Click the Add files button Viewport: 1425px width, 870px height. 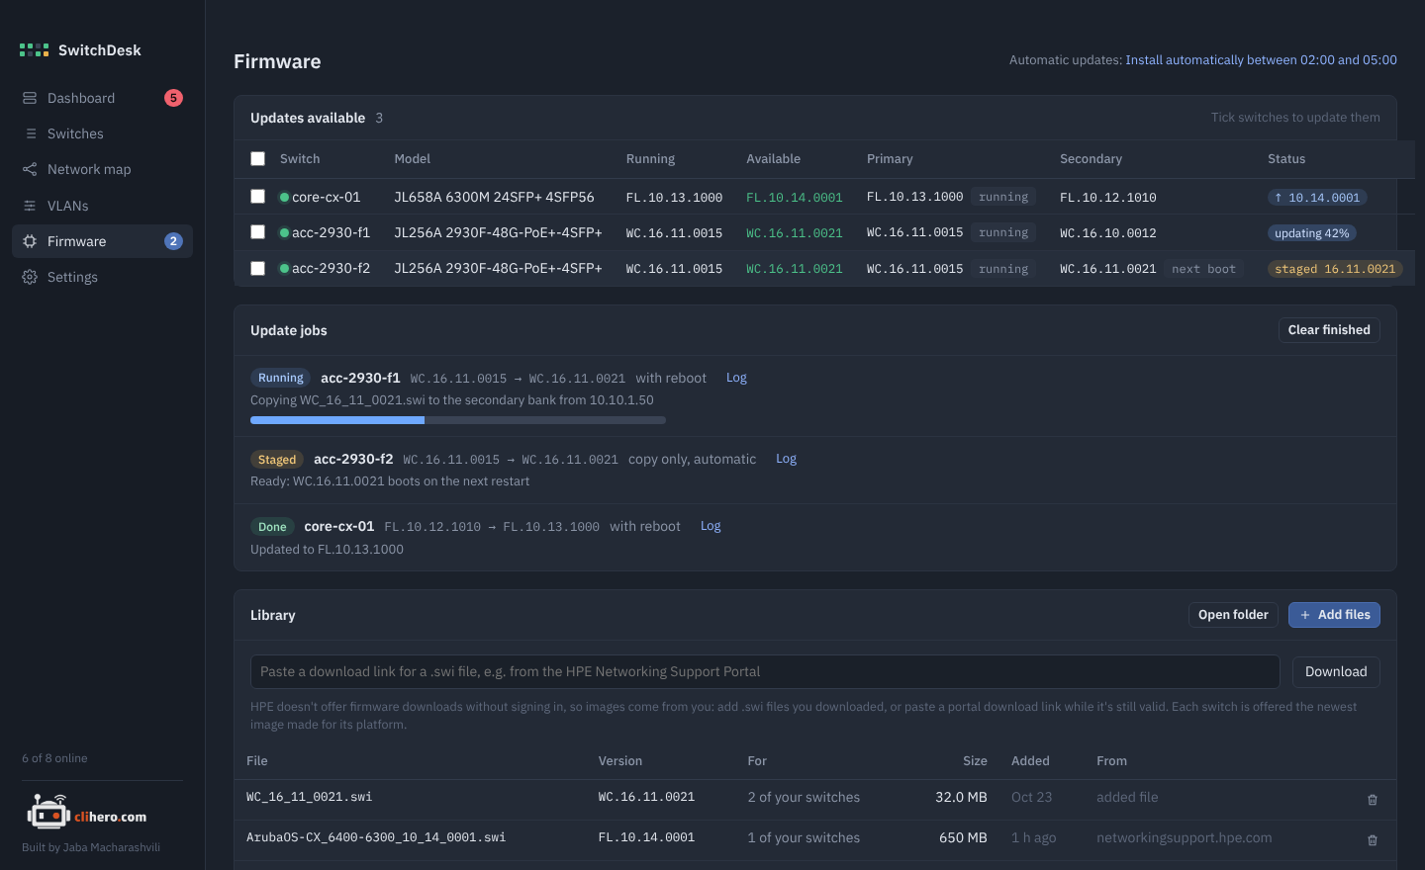(1334, 615)
